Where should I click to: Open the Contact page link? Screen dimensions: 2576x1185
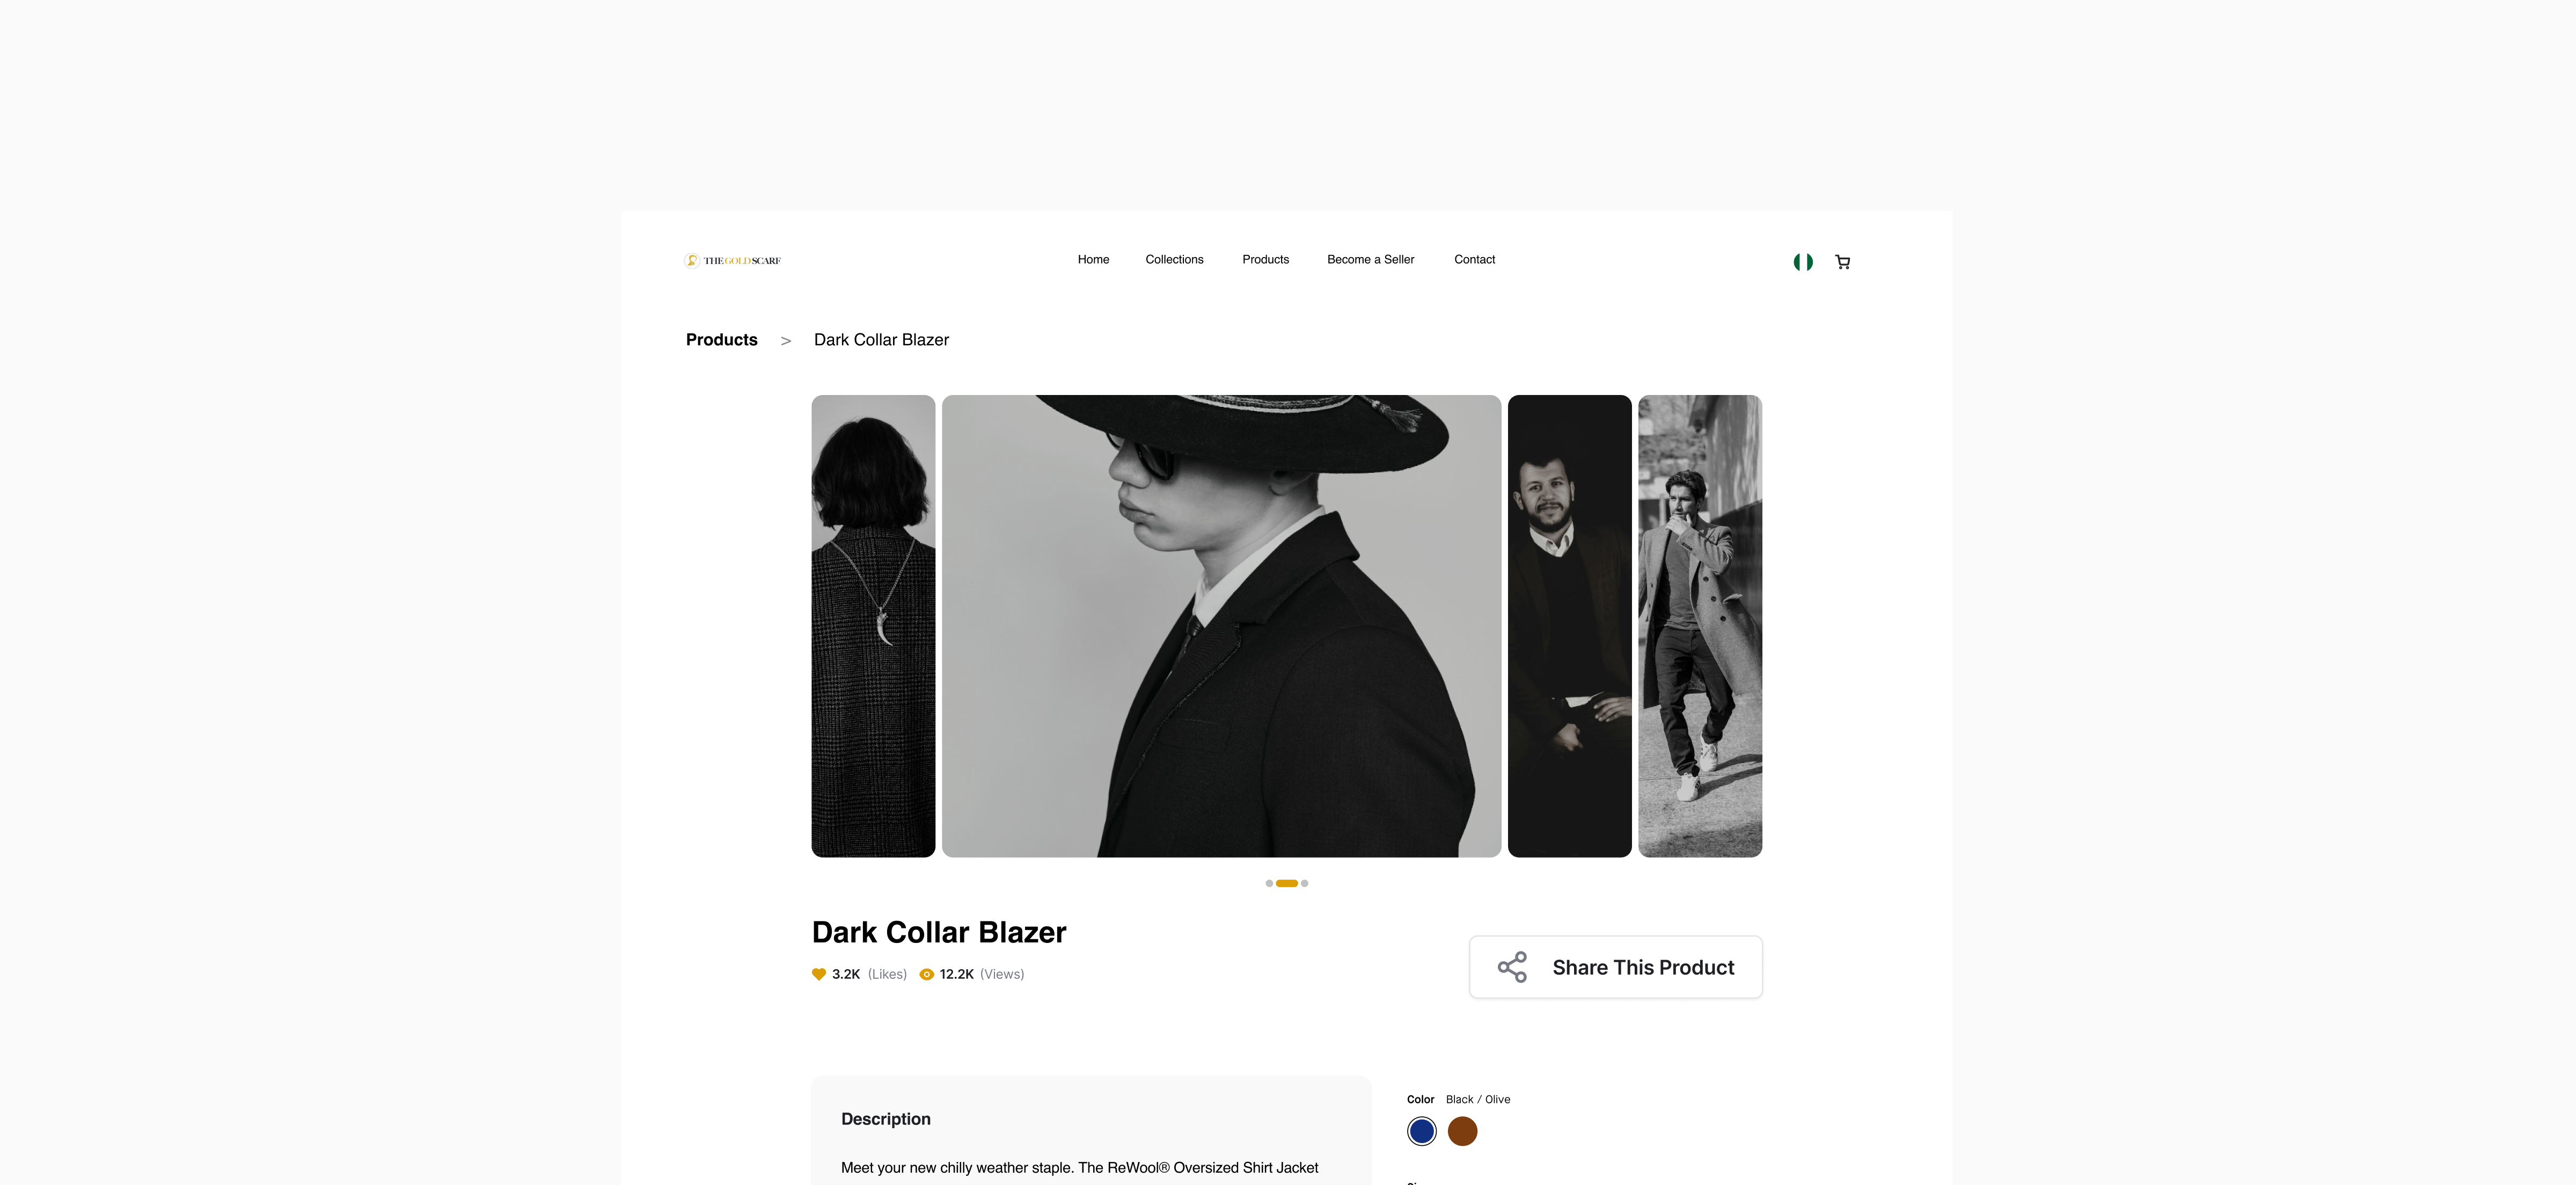pyautogui.click(x=1474, y=260)
